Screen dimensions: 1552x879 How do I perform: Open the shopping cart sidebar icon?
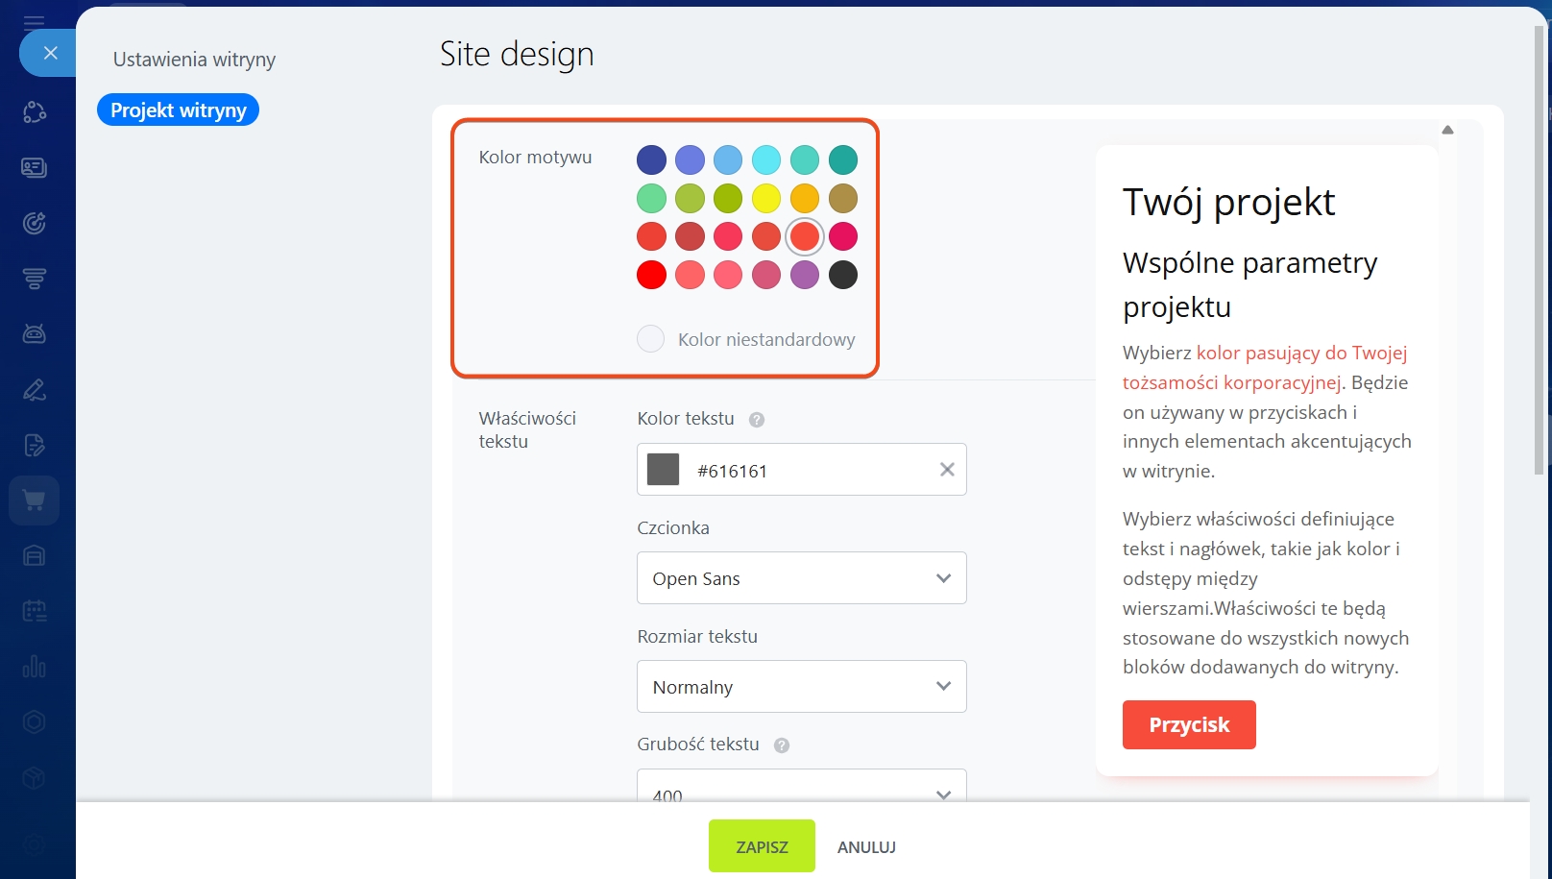coord(35,501)
